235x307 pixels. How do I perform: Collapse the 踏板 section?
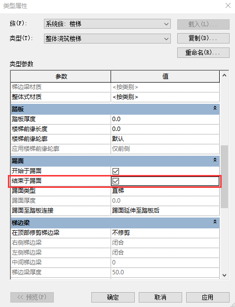[x=215, y=108]
